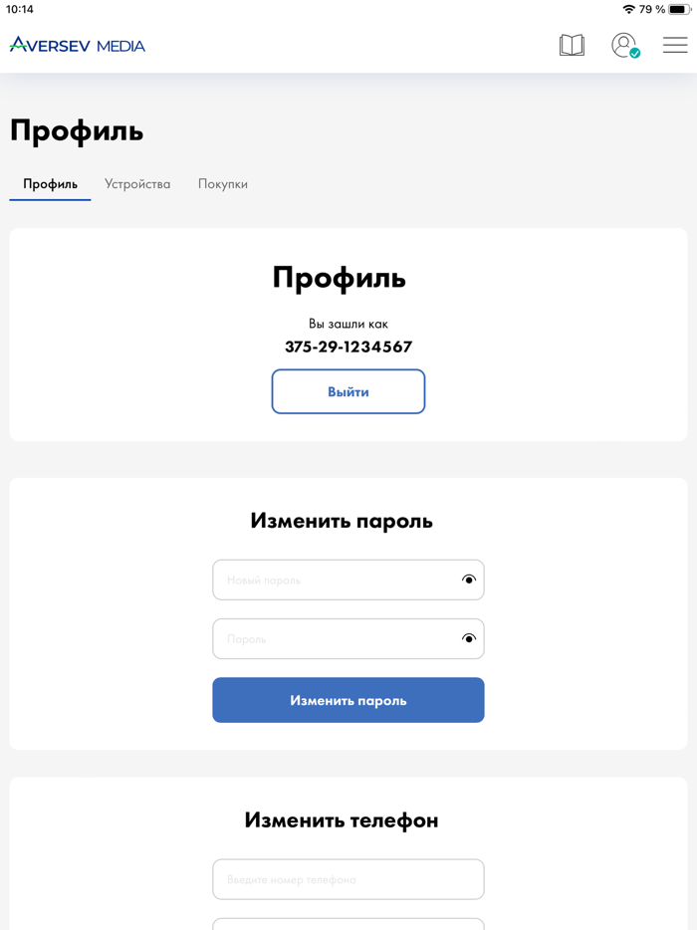Screen dimensions: 697x930
Task: Open the book/library icon in the header
Action: (x=572, y=45)
